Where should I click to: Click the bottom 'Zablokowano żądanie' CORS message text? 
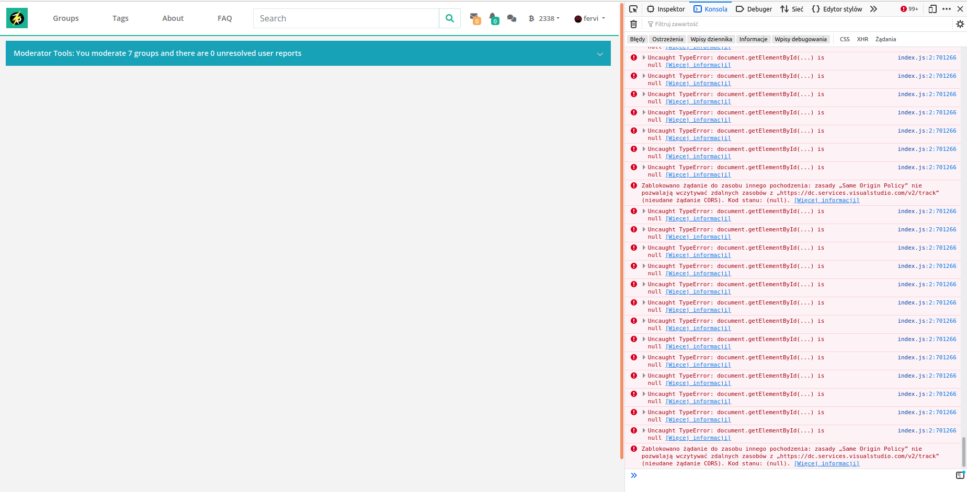pos(790,456)
